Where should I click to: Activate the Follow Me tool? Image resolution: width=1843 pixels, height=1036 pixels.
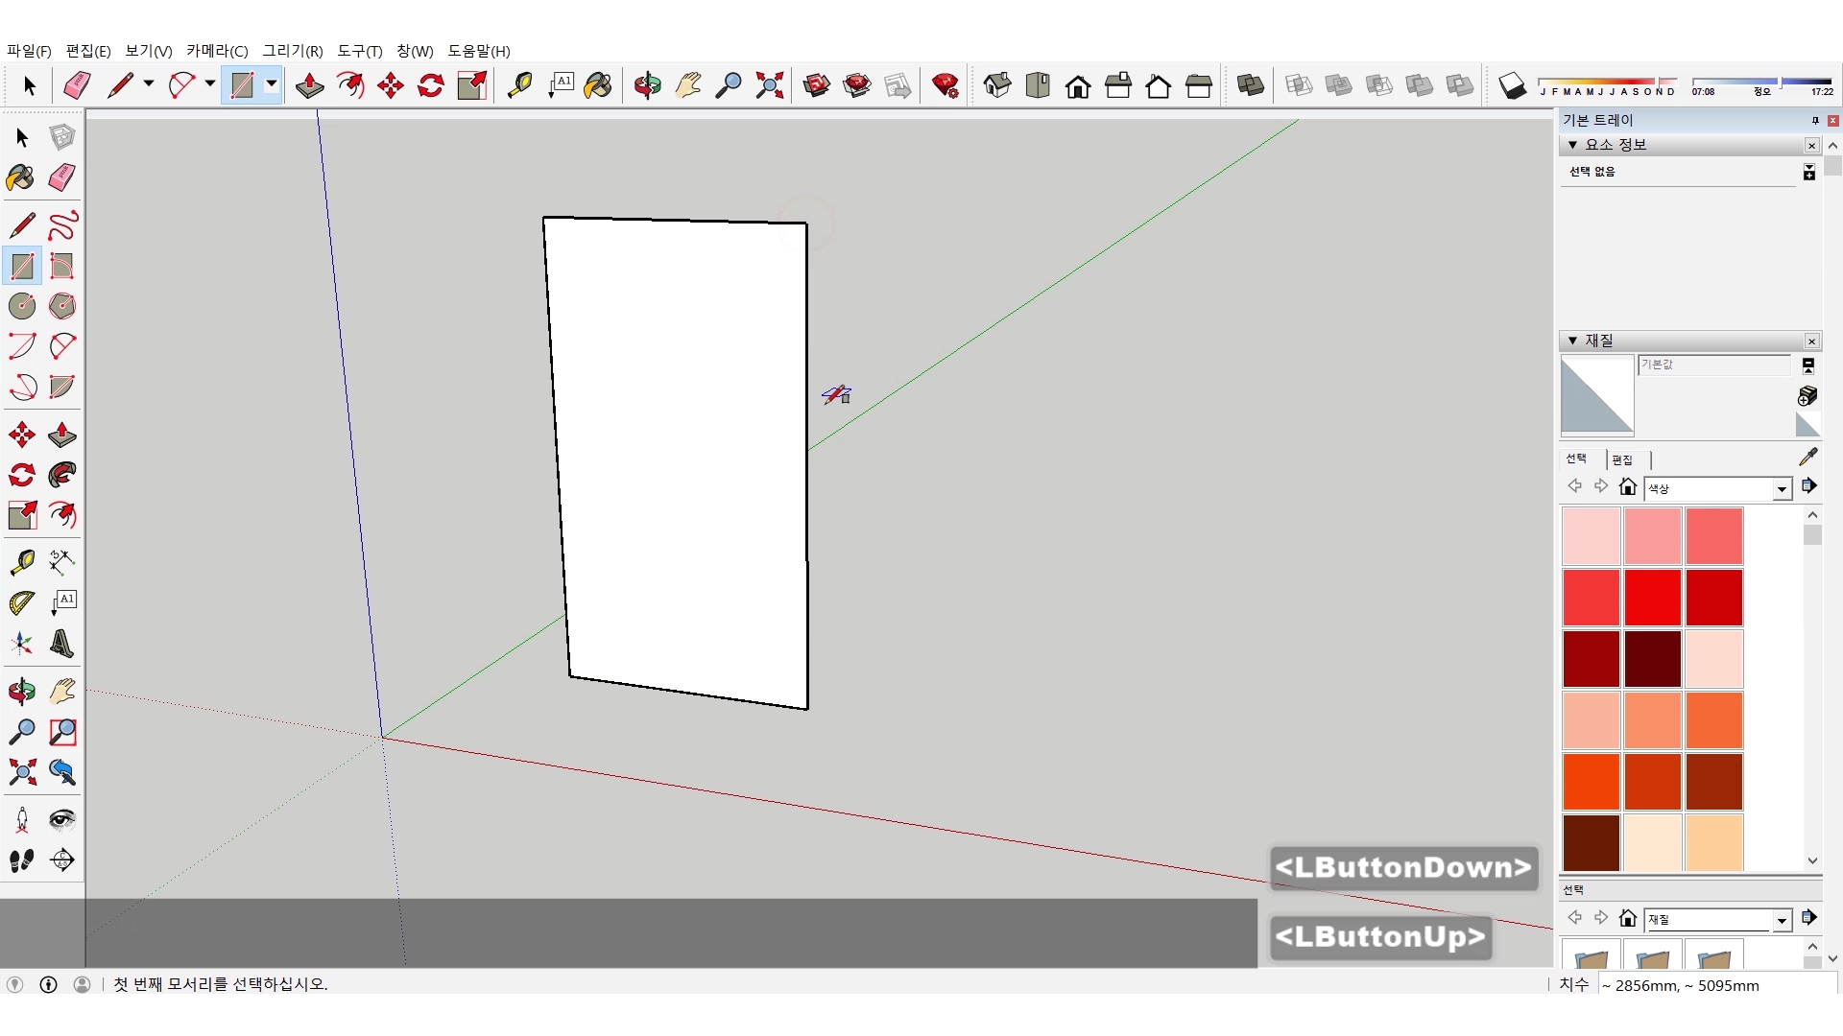(62, 476)
